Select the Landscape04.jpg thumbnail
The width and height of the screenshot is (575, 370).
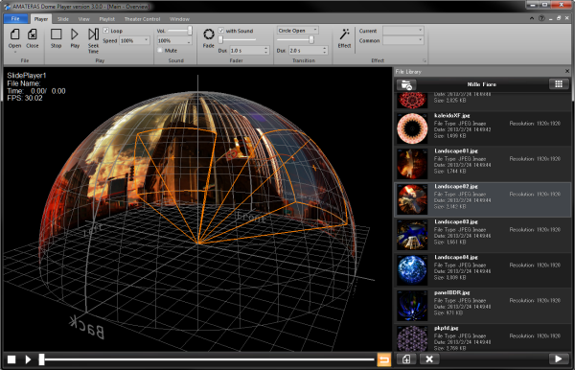[412, 270]
